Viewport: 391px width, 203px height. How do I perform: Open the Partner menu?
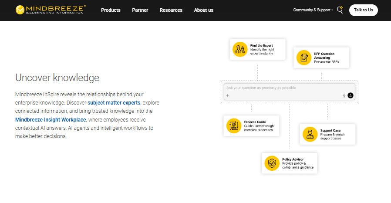coord(140,10)
